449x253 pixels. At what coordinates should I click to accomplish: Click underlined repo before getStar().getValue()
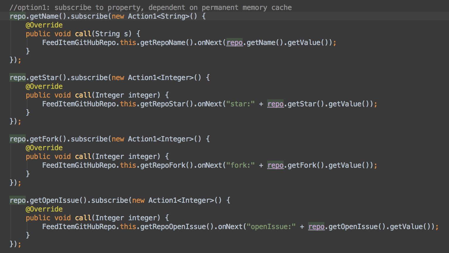pyautogui.click(x=275, y=104)
